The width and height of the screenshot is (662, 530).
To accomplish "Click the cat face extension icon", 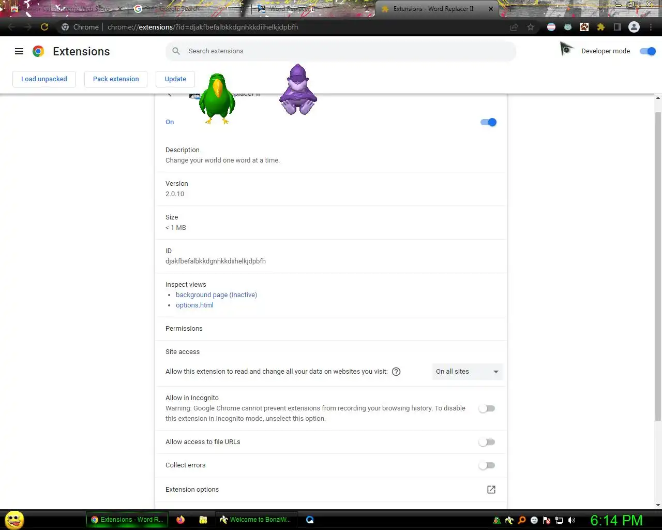I will [x=568, y=27].
